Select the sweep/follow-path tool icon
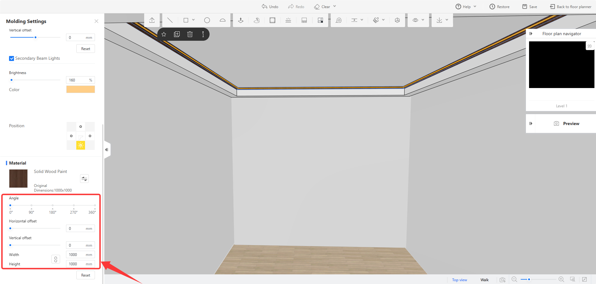The height and width of the screenshot is (284, 596). (257, 20)
